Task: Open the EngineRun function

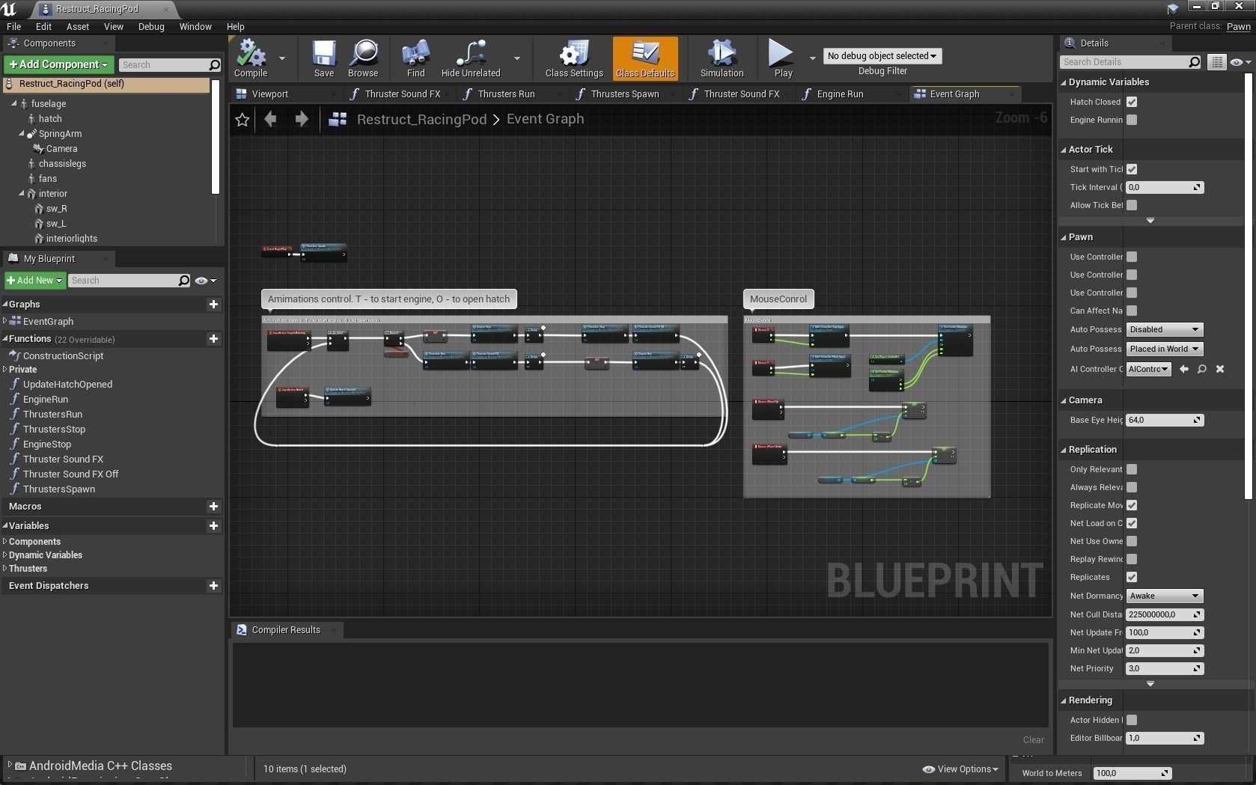Action: pyautogui.click(x=46, y=400)
